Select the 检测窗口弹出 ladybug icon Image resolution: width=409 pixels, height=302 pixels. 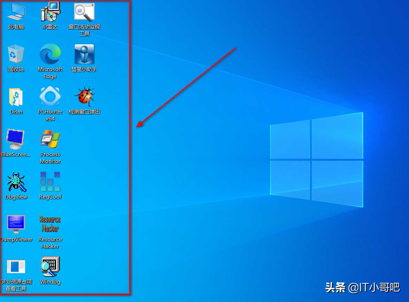pyautogui.click(x=84, y=96)
